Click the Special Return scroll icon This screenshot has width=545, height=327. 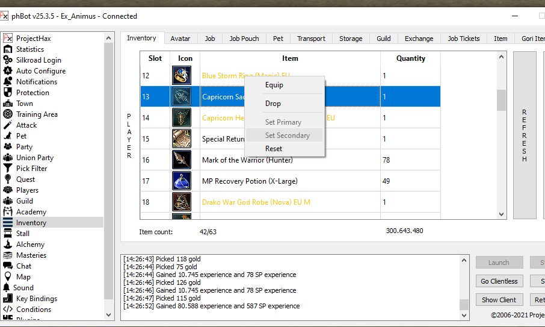pyautogui.click(x=182, y=139)
